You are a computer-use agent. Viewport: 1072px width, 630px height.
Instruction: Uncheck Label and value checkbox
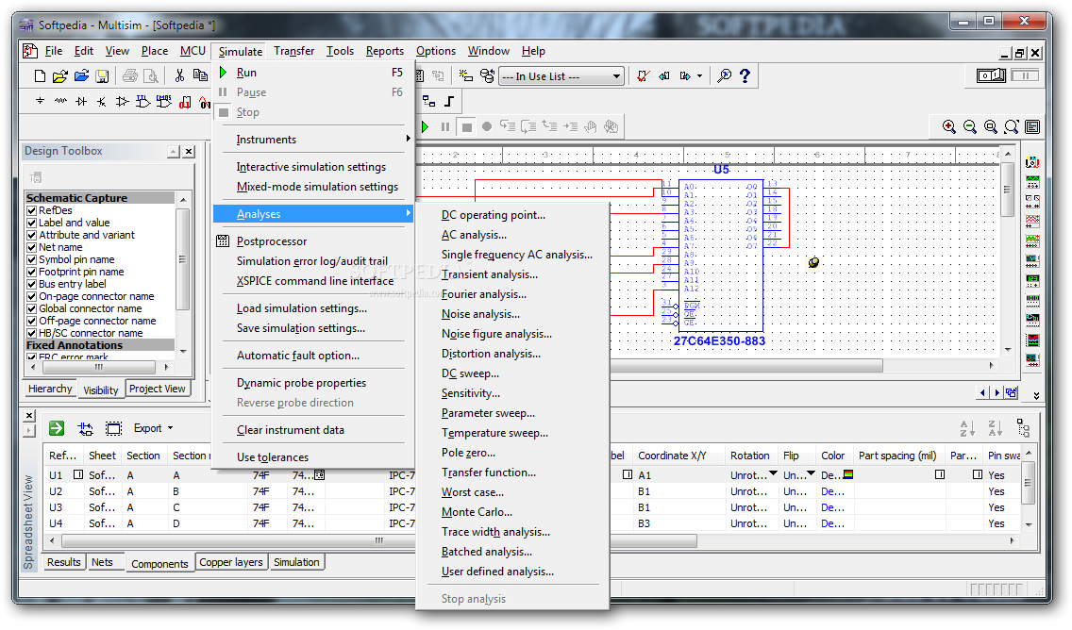click(31, 223)
